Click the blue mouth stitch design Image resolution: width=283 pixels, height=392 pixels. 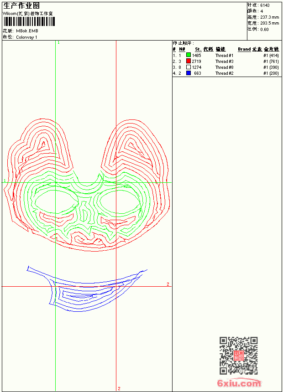[87, 289]
